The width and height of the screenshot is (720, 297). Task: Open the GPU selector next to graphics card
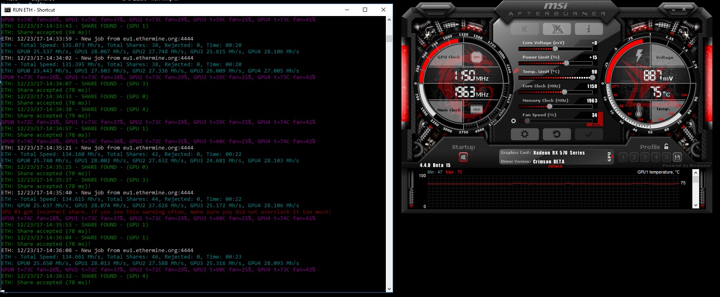point(609,157)
